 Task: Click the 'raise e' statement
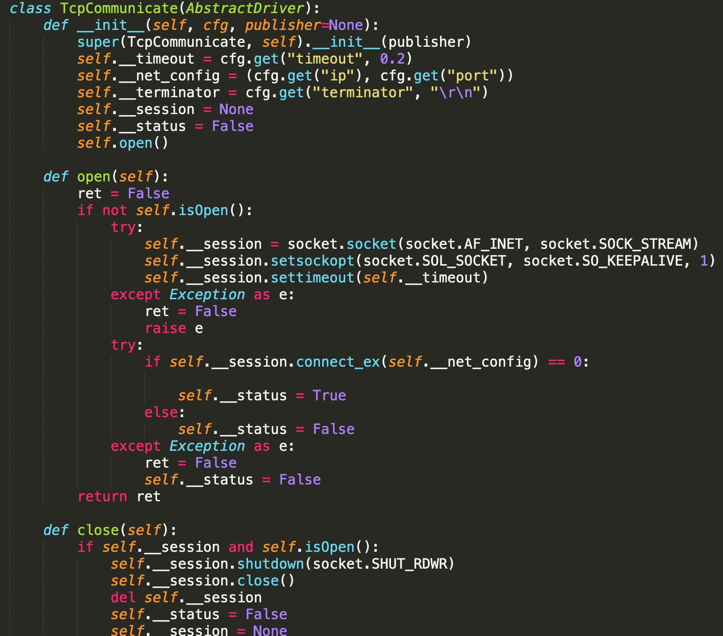click(x=174, y=328)
